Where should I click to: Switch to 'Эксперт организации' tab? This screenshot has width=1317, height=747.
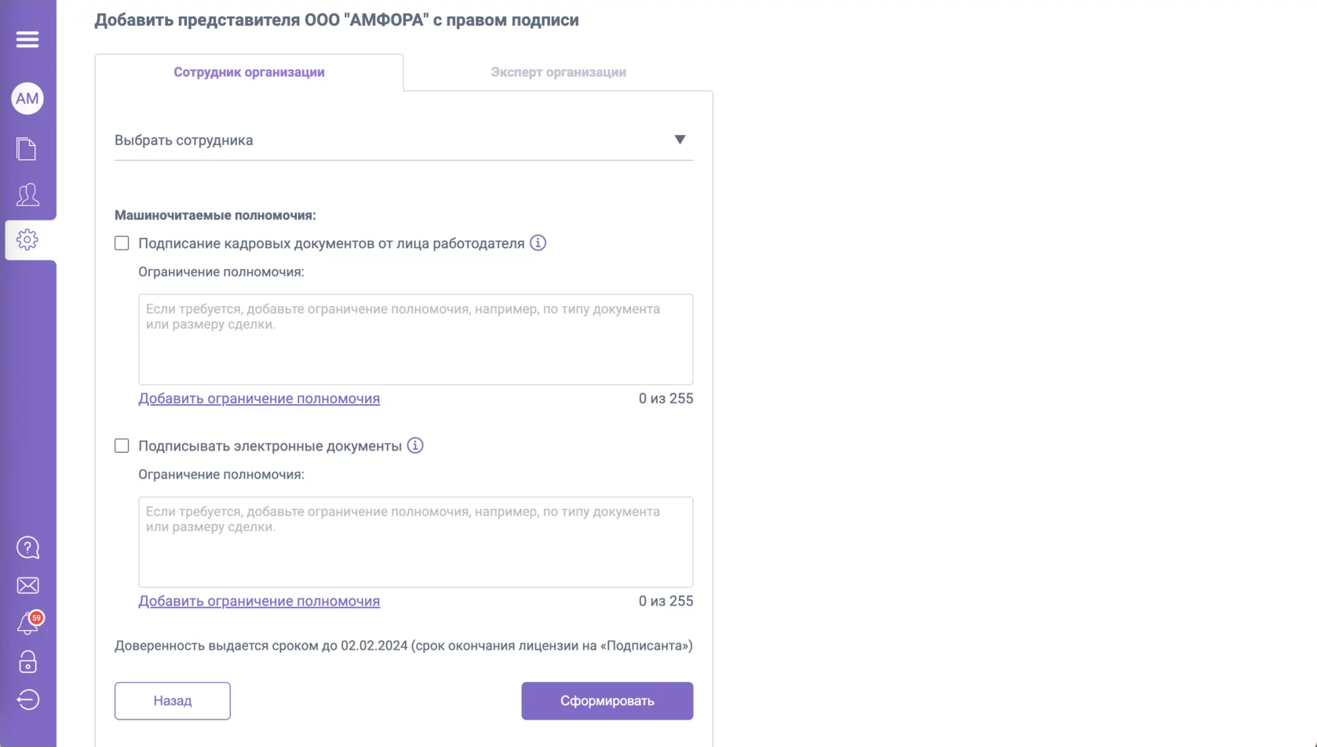click(558, 72)
